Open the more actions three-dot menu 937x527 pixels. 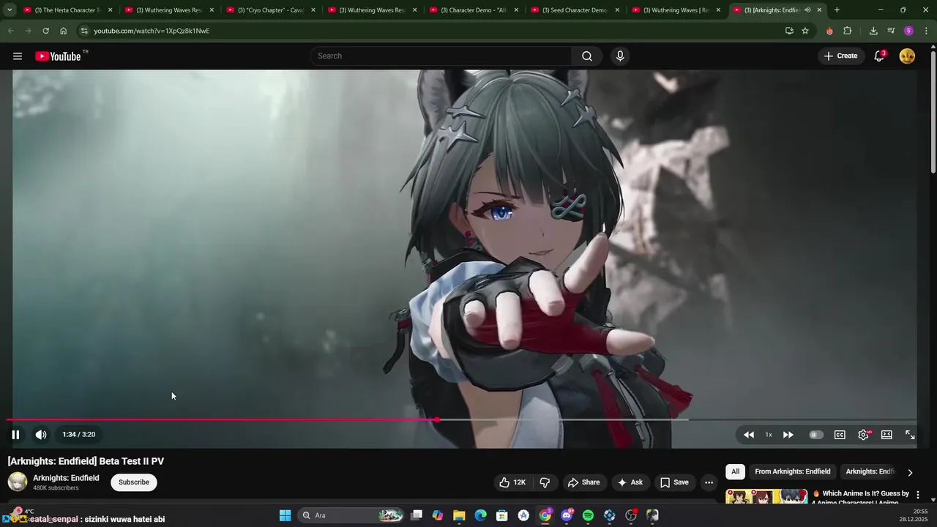tap(709, 482)
